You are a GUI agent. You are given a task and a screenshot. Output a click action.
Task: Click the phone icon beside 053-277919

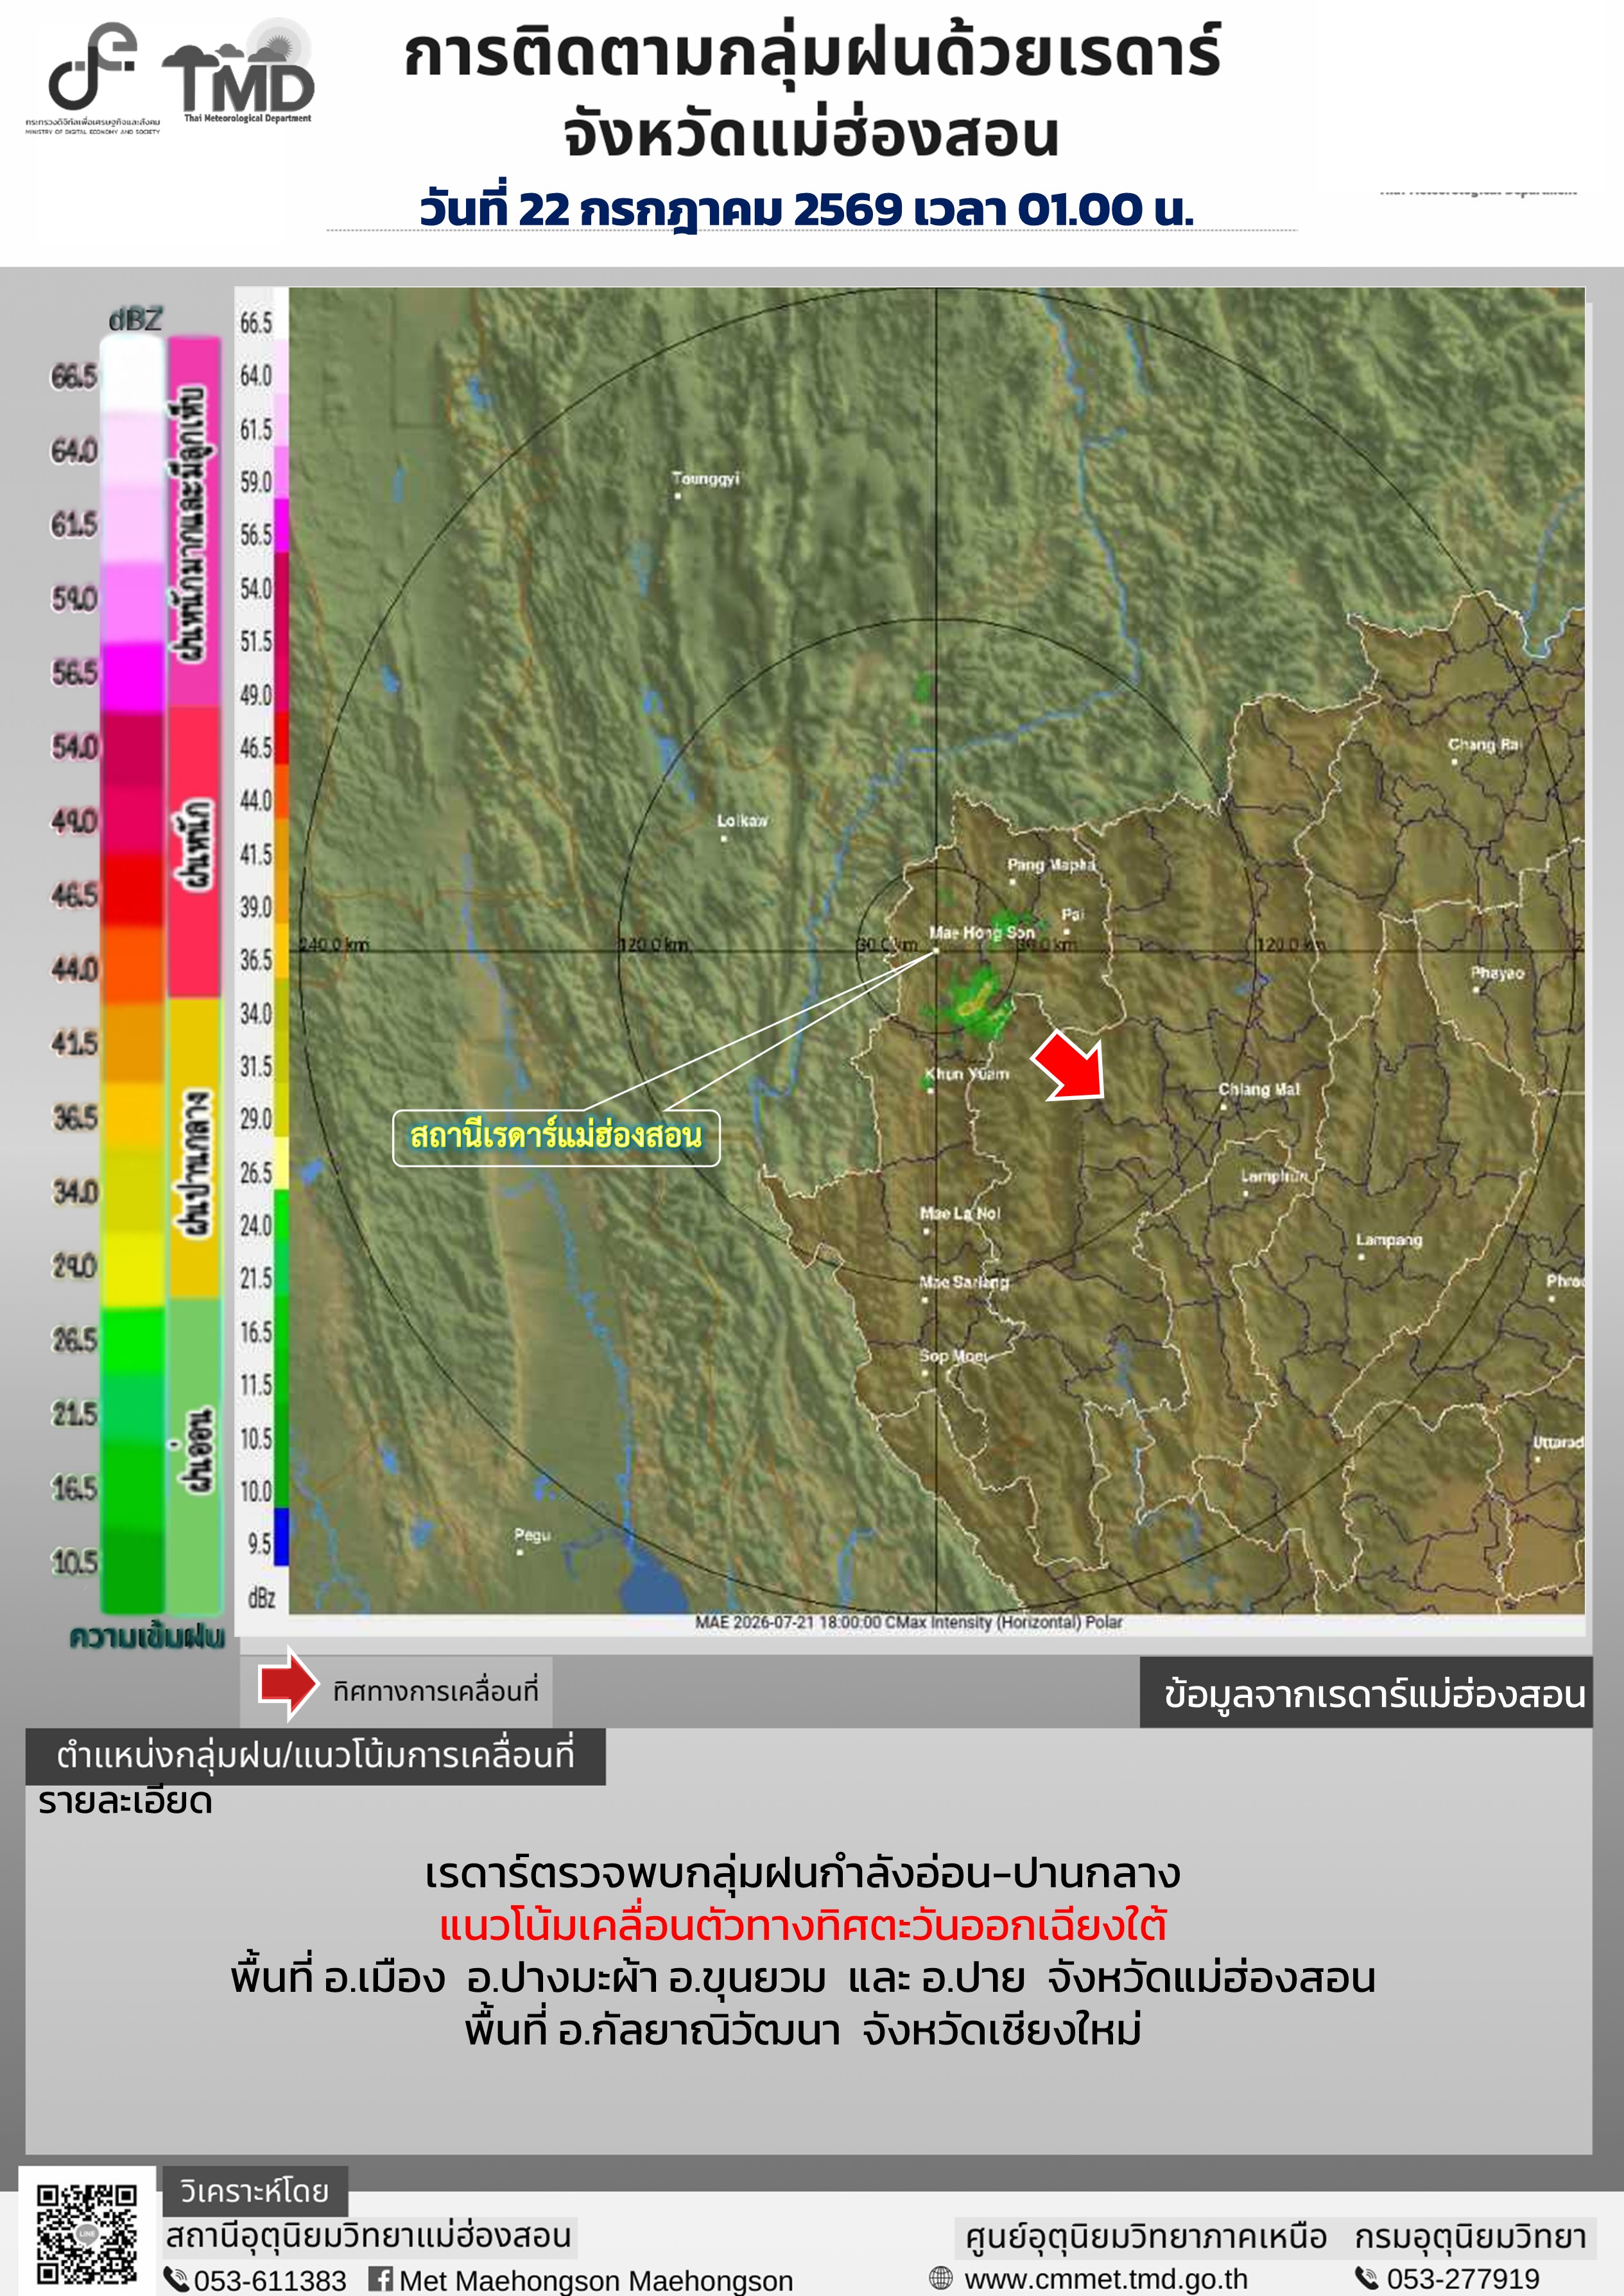(1366, 2277)
